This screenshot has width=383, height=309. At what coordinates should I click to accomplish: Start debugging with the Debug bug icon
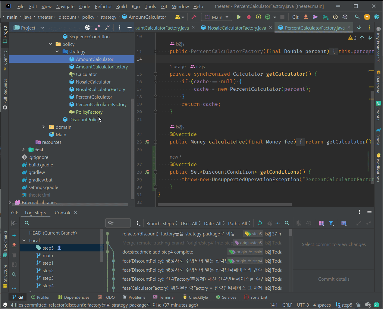pos(249,17)
